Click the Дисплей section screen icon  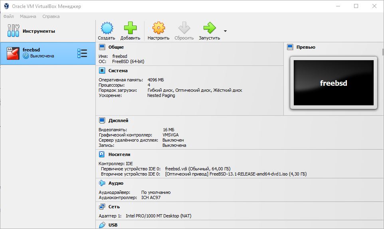(102, 120)
